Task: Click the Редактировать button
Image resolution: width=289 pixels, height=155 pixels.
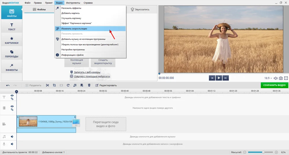Action: click(106, 85)
